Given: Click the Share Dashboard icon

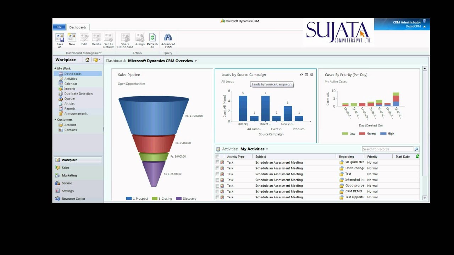Looking at the screenshot, I should [125, 38].
